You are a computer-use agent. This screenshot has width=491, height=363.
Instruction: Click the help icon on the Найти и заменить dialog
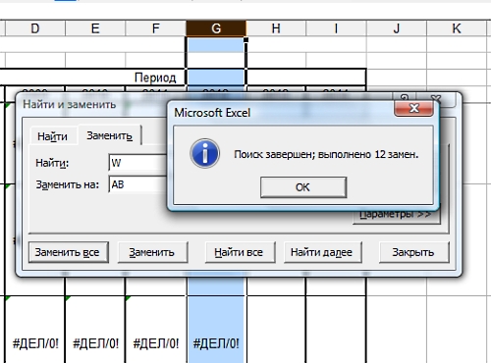tap(405, 98)
